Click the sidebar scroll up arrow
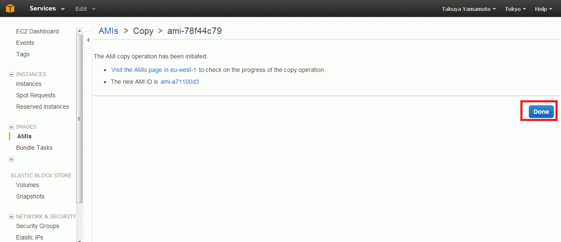Image resolution: width=561 pixels, height=242 pixels. (80, 31)
